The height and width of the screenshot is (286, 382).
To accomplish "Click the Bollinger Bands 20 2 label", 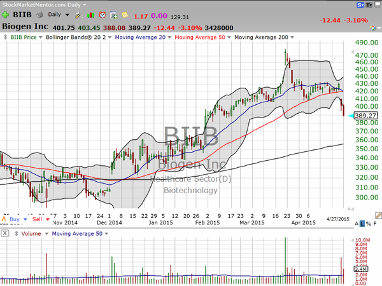I will pyautogui.click(x=76, y=37).
